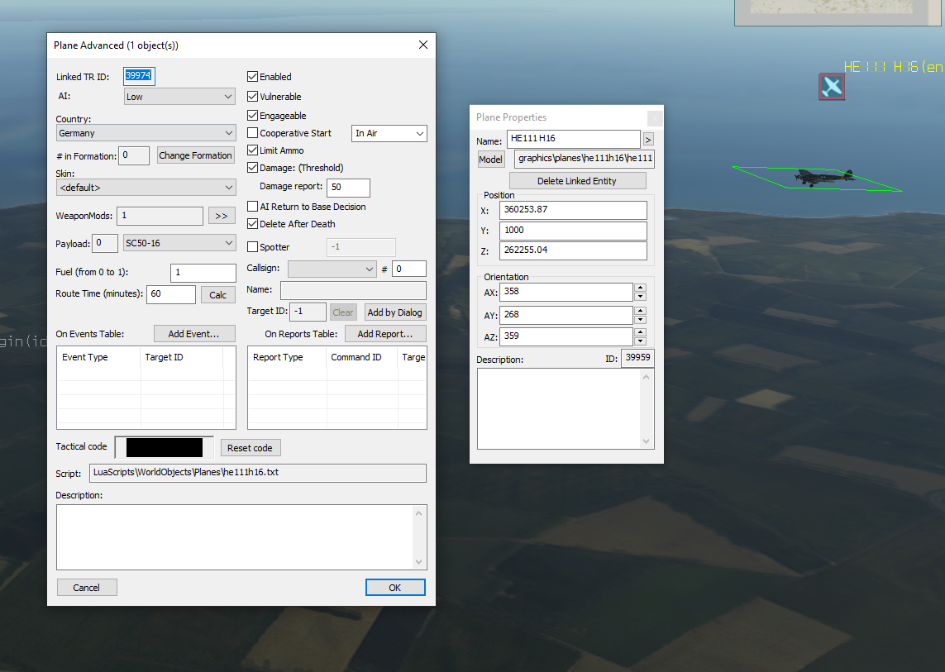Click the WeaponMods >> browse button
The image size is (945, 672).
[221, 217]
